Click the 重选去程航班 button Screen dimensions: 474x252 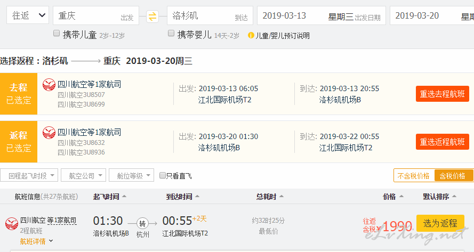point(442,94)
